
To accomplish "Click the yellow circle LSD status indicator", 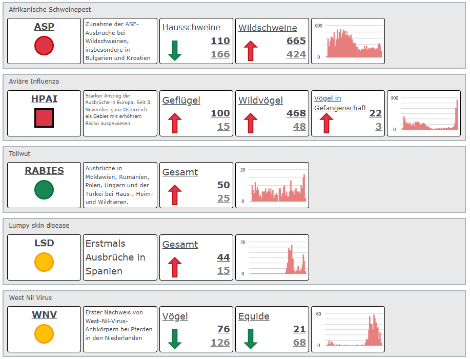I will [x=44, y=262].
